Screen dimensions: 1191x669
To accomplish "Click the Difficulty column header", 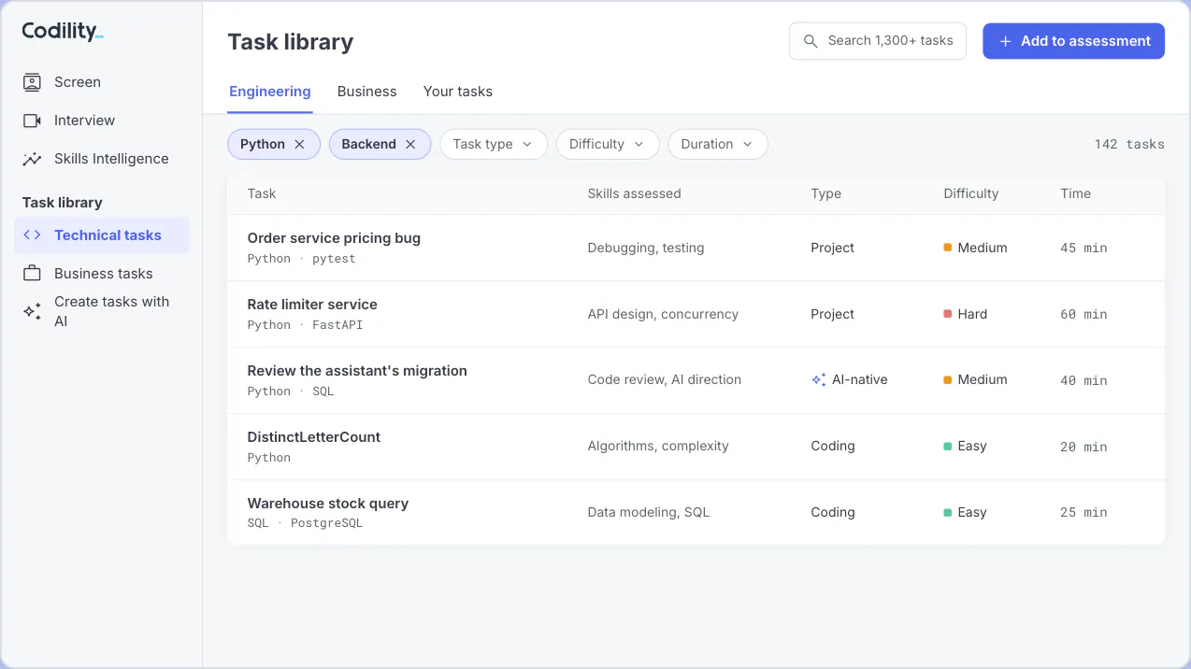I will click(971, 193).
